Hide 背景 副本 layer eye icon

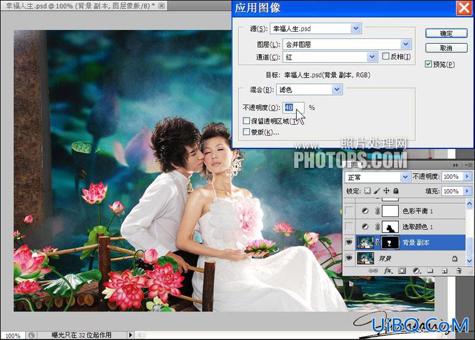point(349,242)
